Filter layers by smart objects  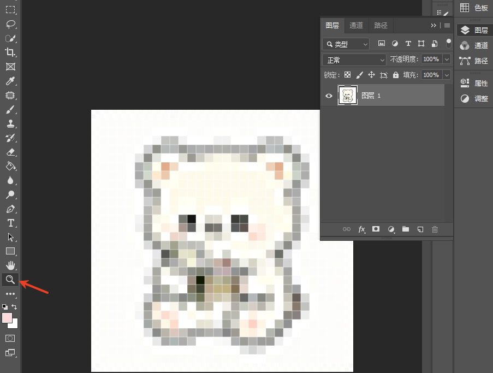click(435, 43)
